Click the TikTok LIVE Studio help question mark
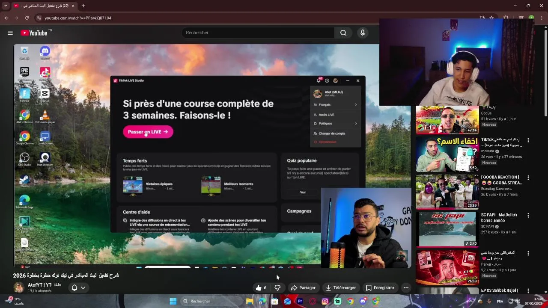Screen dimensions: 548x308 tap(327, 80)
